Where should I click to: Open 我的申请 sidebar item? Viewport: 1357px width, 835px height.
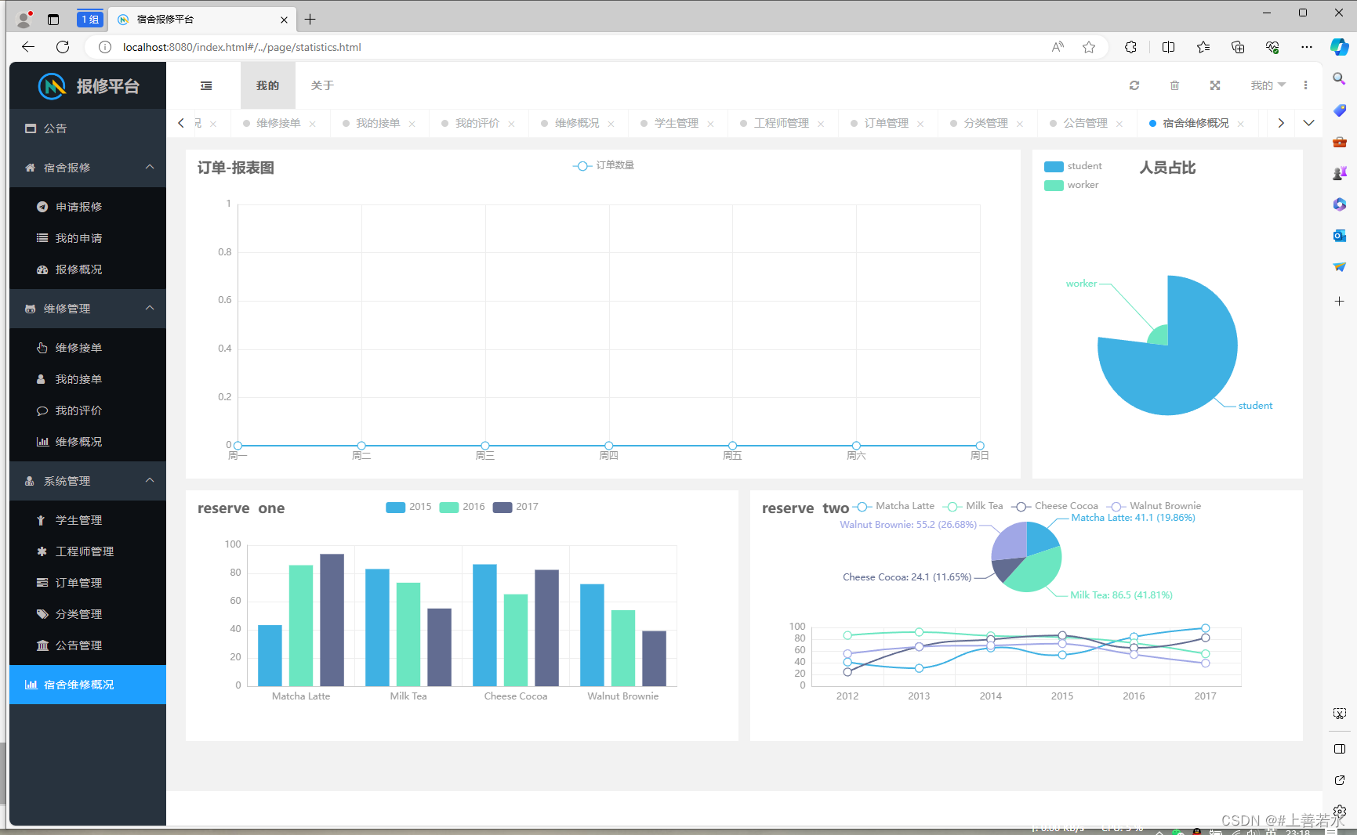(88, 238)
